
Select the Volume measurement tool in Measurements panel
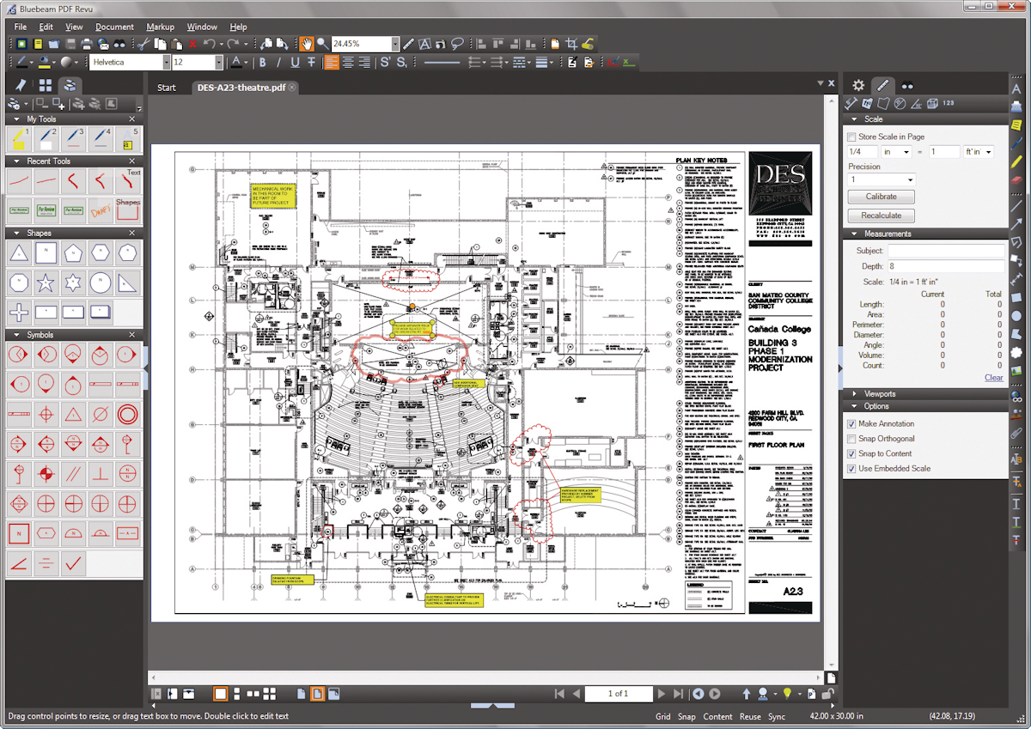click(x=932, y=103)
